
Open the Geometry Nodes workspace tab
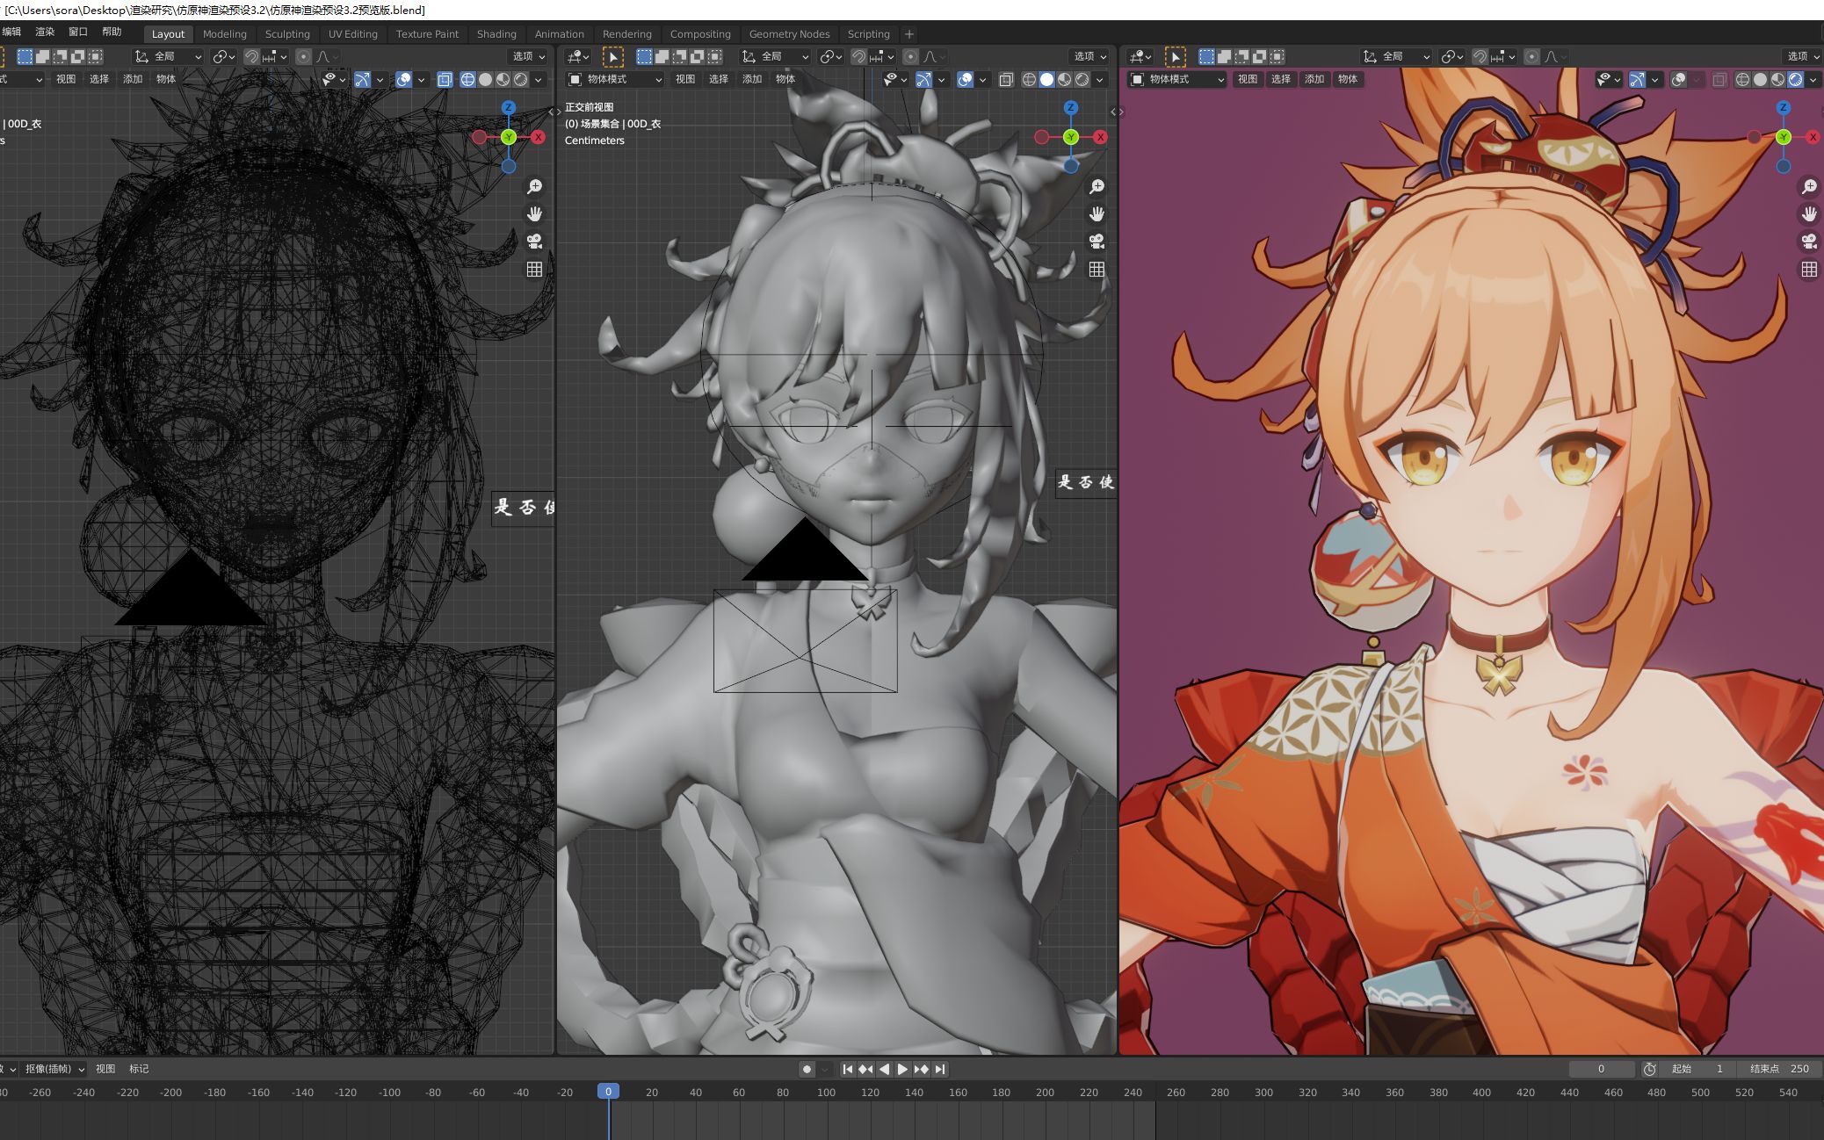click(788, 34)
